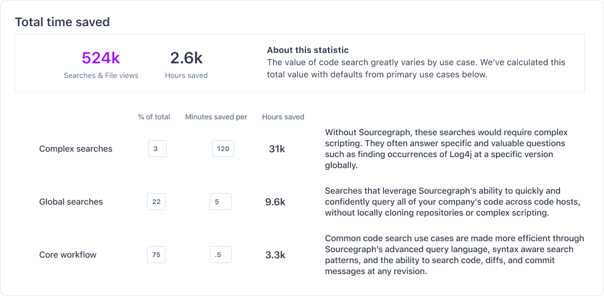Click the Complex searches row label
Image resolution: width=604 pixels, height=296 pixels.
(76, 149)
